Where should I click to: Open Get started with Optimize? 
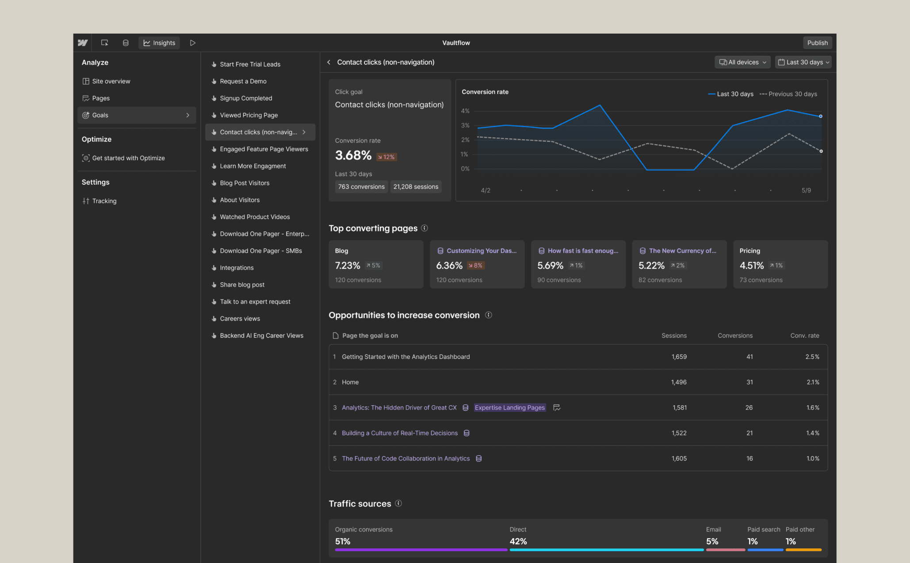coord(137,158)
